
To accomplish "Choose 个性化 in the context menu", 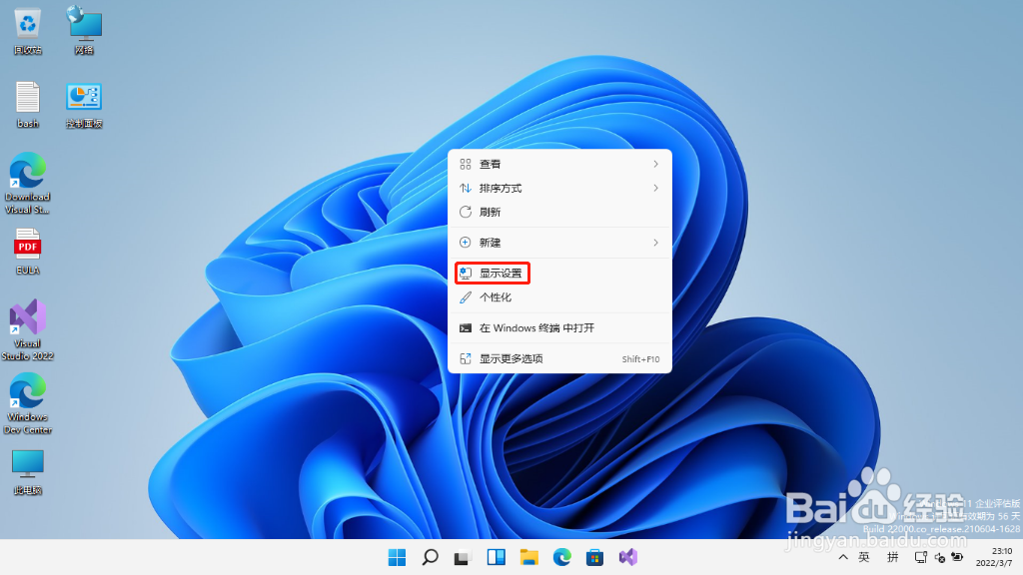I will 559,297.
